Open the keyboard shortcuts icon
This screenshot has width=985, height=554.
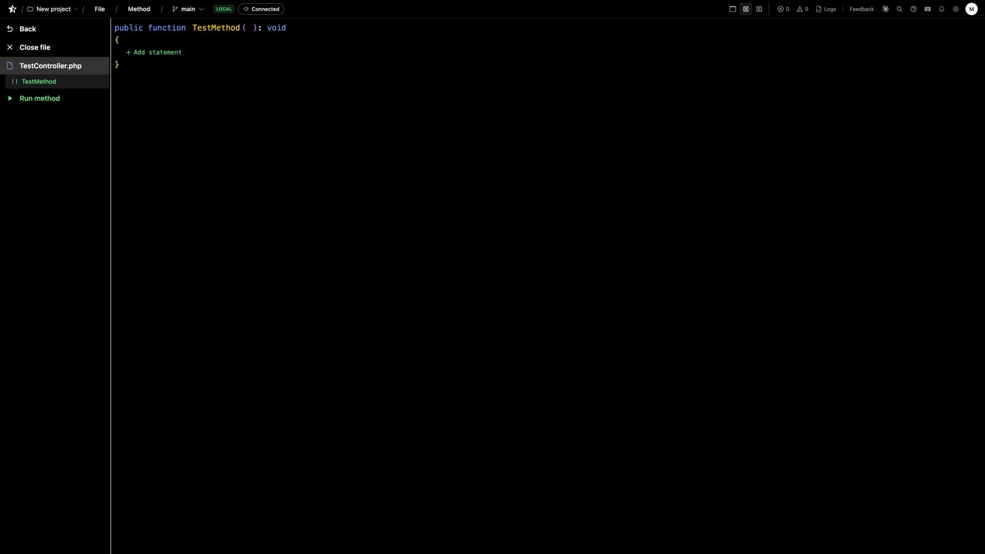928,9
